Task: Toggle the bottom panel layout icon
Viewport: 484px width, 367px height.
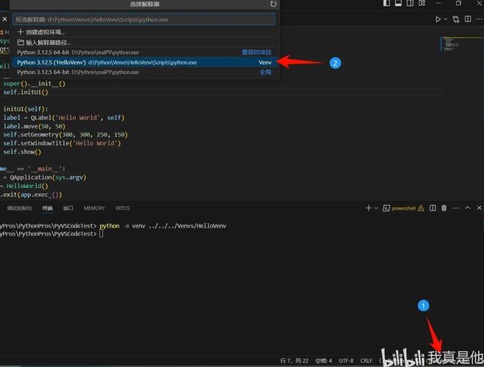Action: [x=398, y=3]
